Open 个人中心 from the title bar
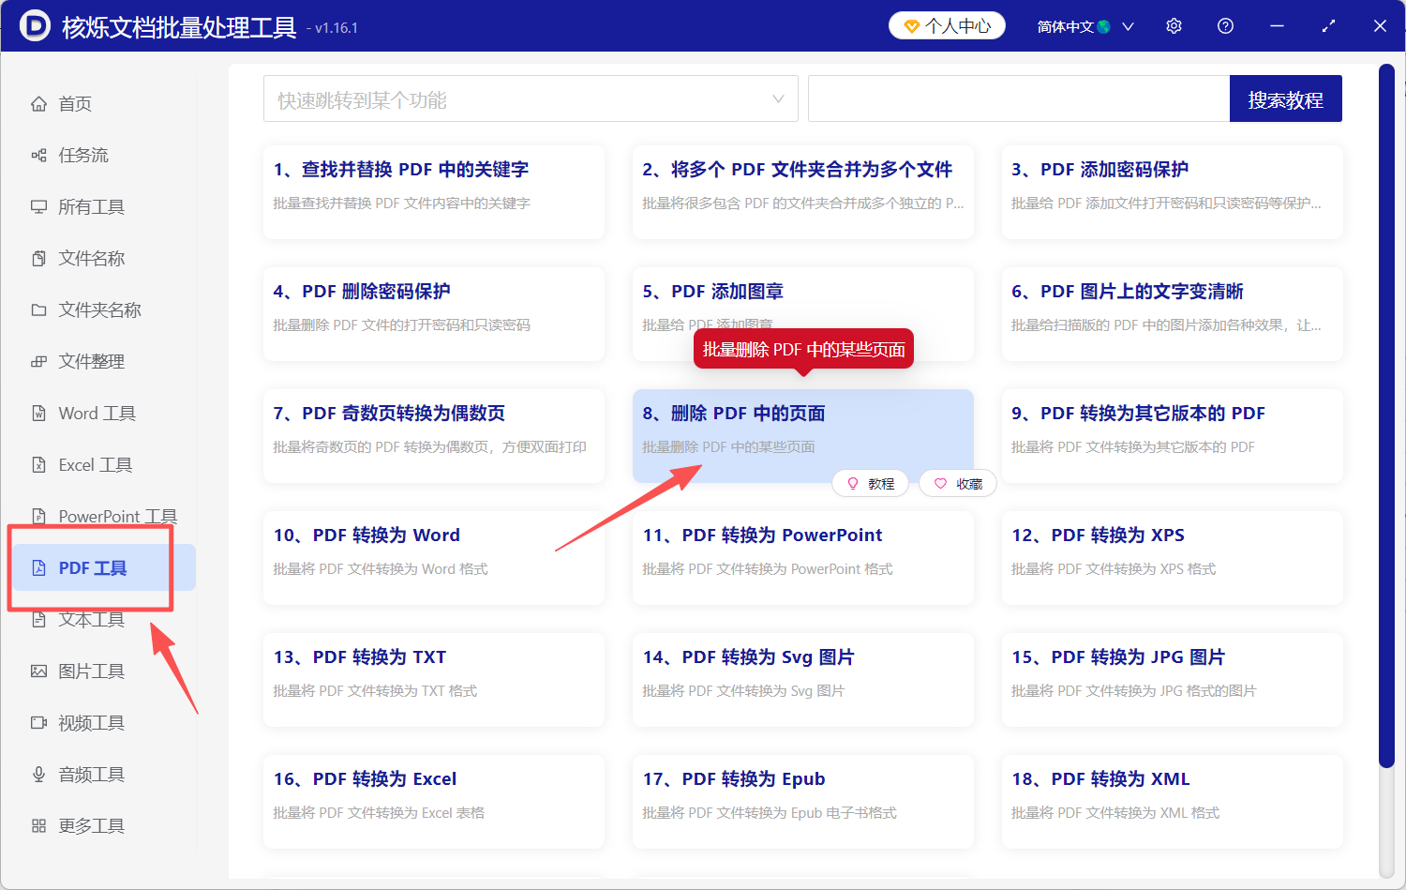The width and height of the screenshot is (1406, 890). point(947,25)
